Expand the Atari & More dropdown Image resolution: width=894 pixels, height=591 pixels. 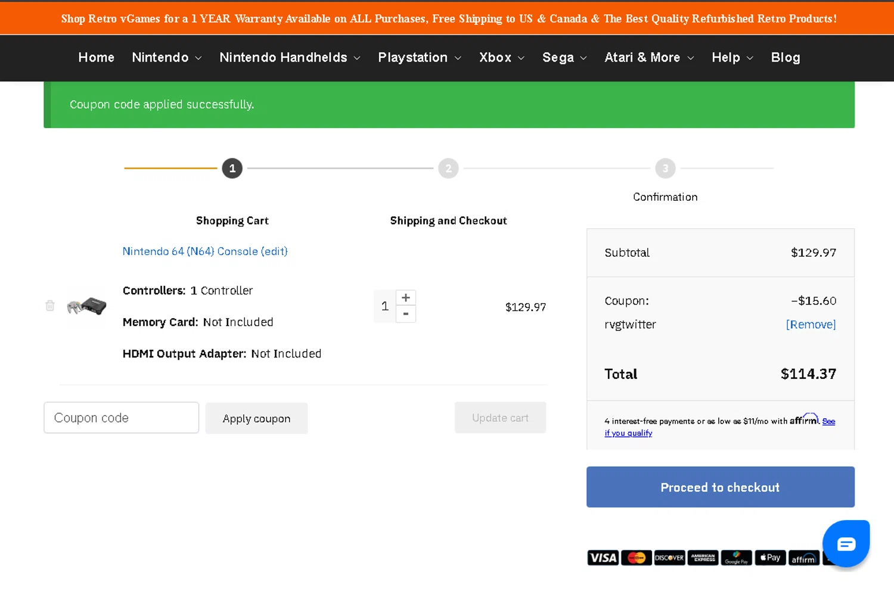649,58
